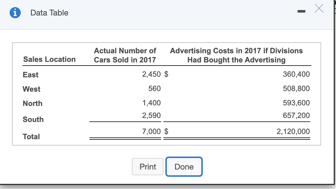Click the Actual Number of Cars Sold header
336x189 pixels.
tap(125, 55)
